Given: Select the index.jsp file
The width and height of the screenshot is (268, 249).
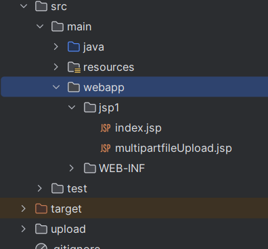Looking at the screenshot, I should coord(138,128).
